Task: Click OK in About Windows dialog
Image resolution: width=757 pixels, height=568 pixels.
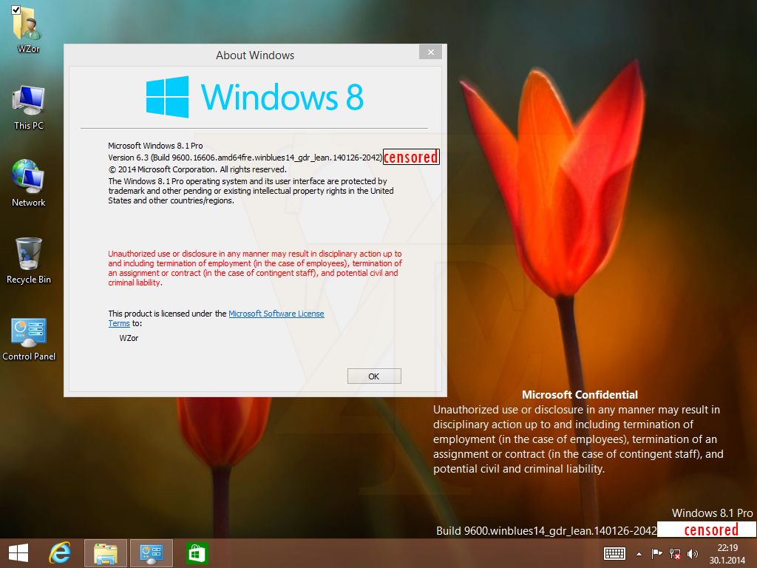Action: (374, 376)
